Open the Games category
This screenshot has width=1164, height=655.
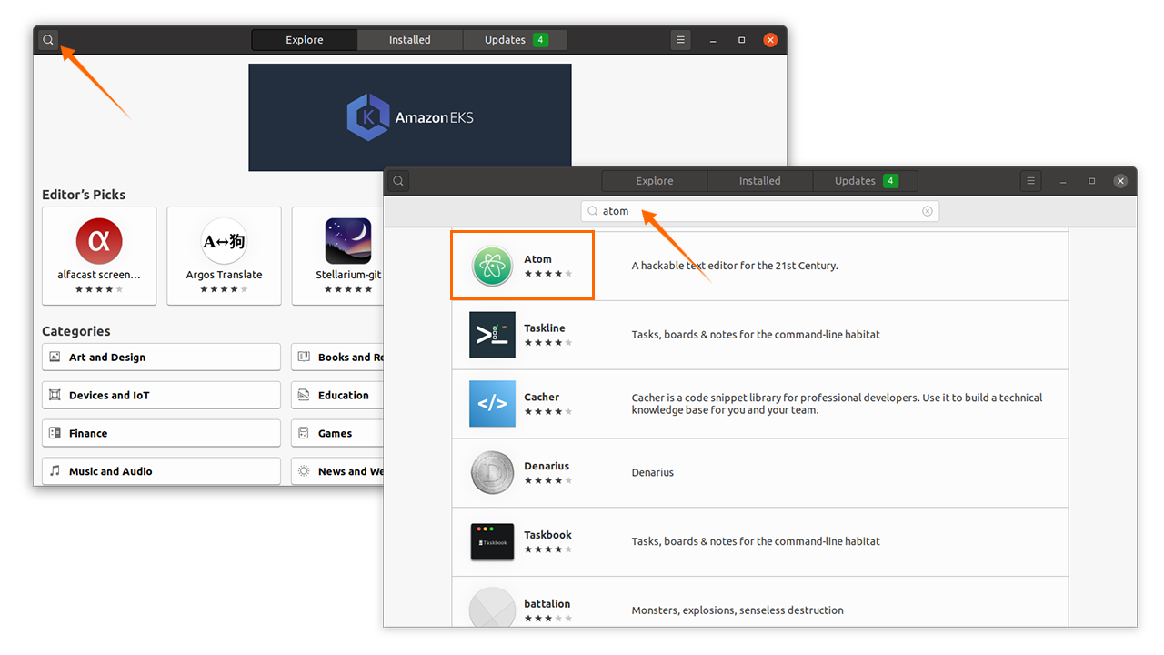click(x=337, y=433)
